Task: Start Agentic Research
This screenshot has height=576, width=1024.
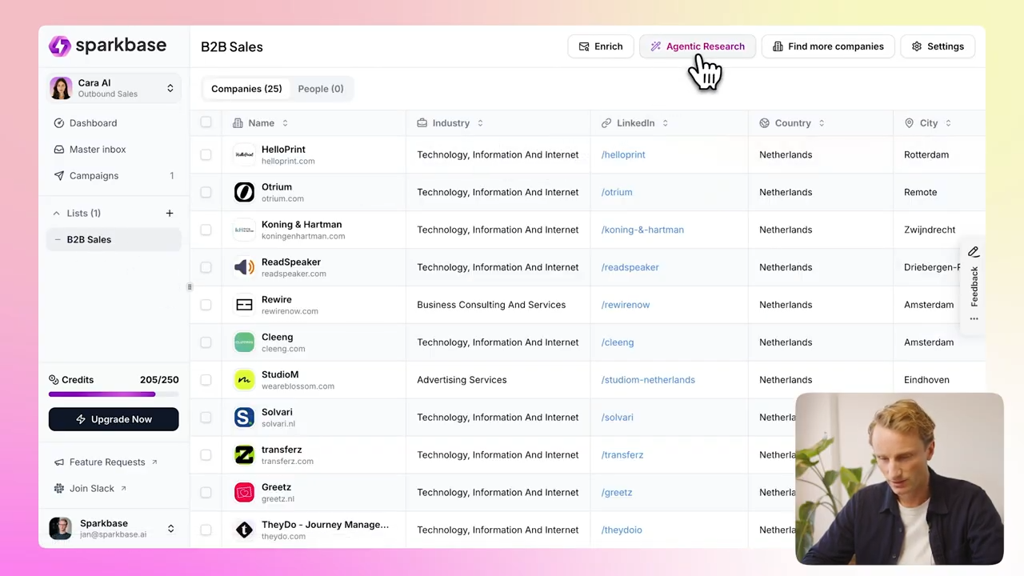Action: tap(697, 46)
